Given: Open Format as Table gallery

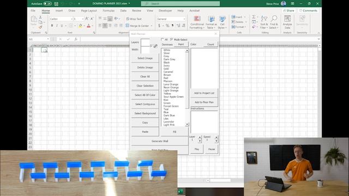Looking at the screenshot, I should click(x=211, y=22).
